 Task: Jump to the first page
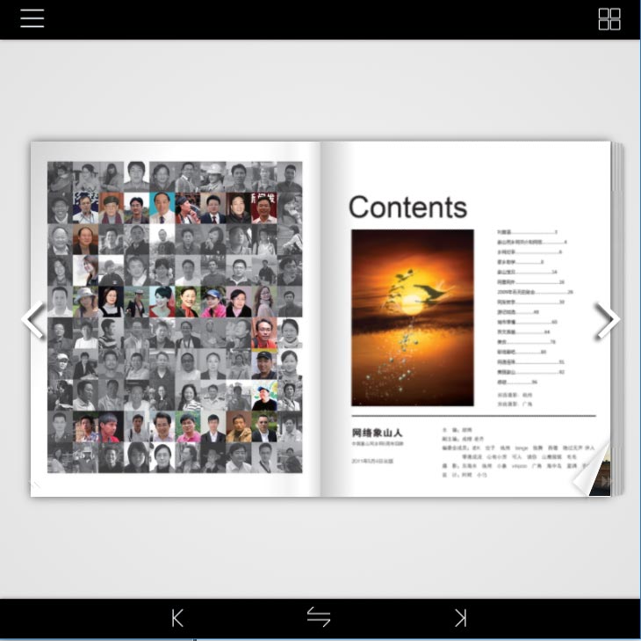[177, 618]
